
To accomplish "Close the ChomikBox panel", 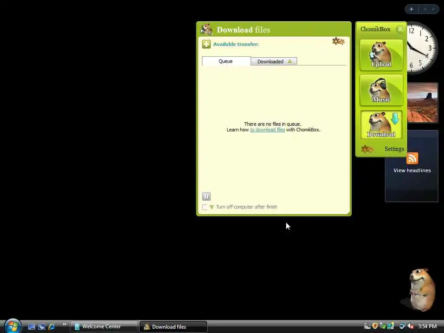I will coord(400,29).
